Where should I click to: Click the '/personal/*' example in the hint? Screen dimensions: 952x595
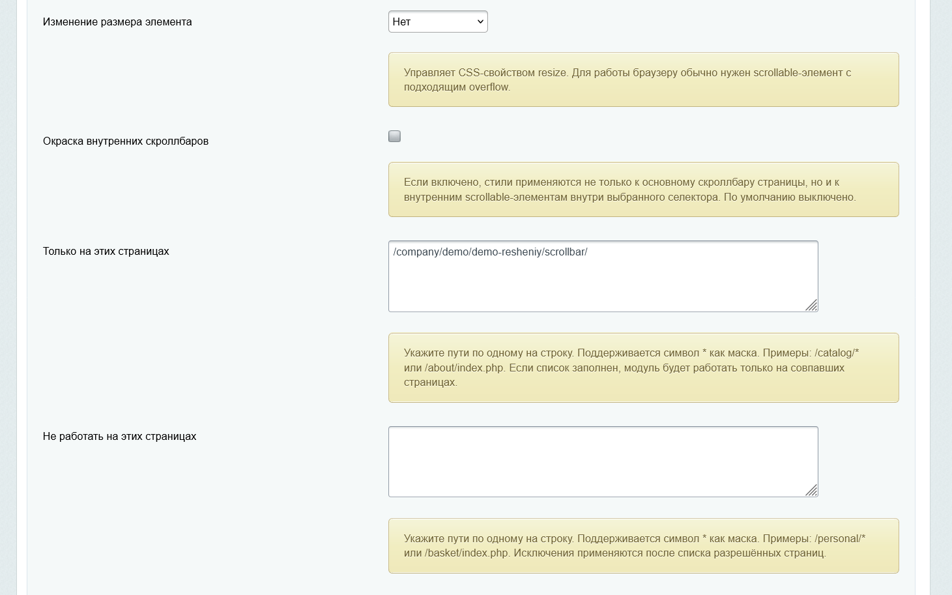840,538
